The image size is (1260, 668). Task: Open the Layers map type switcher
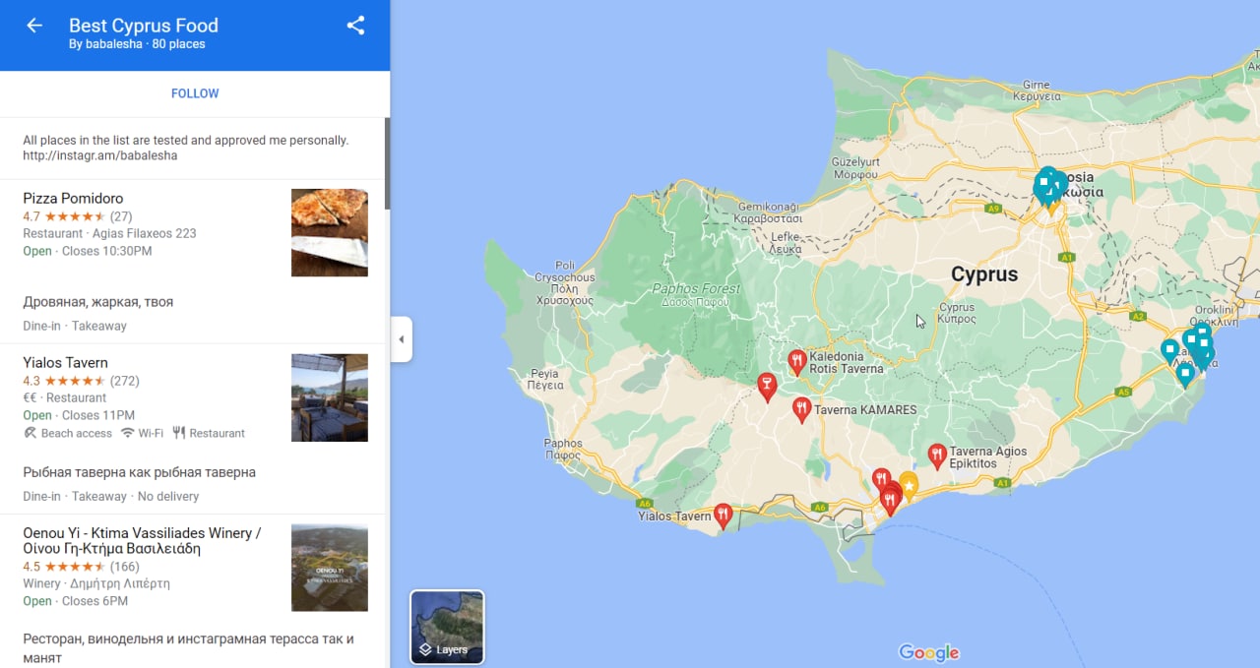coord(447,627)
